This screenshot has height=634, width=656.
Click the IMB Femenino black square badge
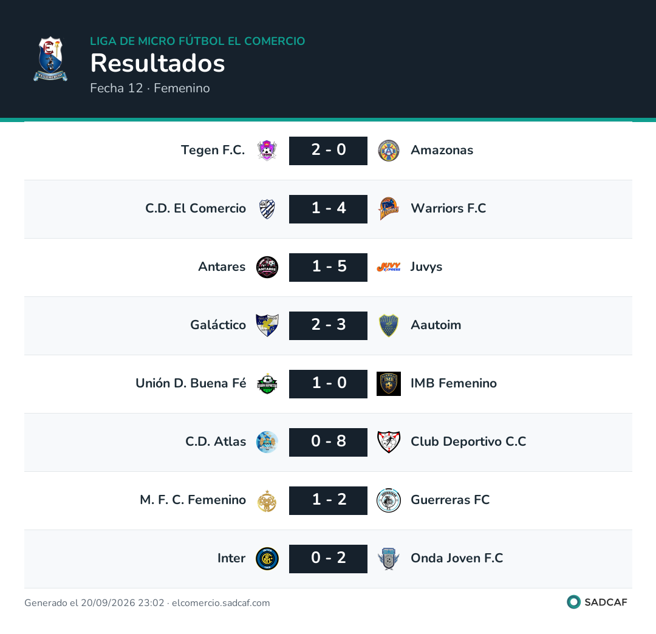point(389,383)
